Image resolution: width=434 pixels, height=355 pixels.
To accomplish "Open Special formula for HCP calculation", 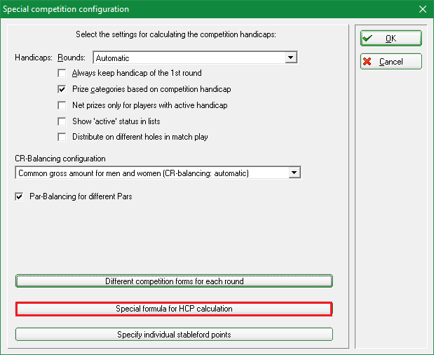I will click(174, 309).
